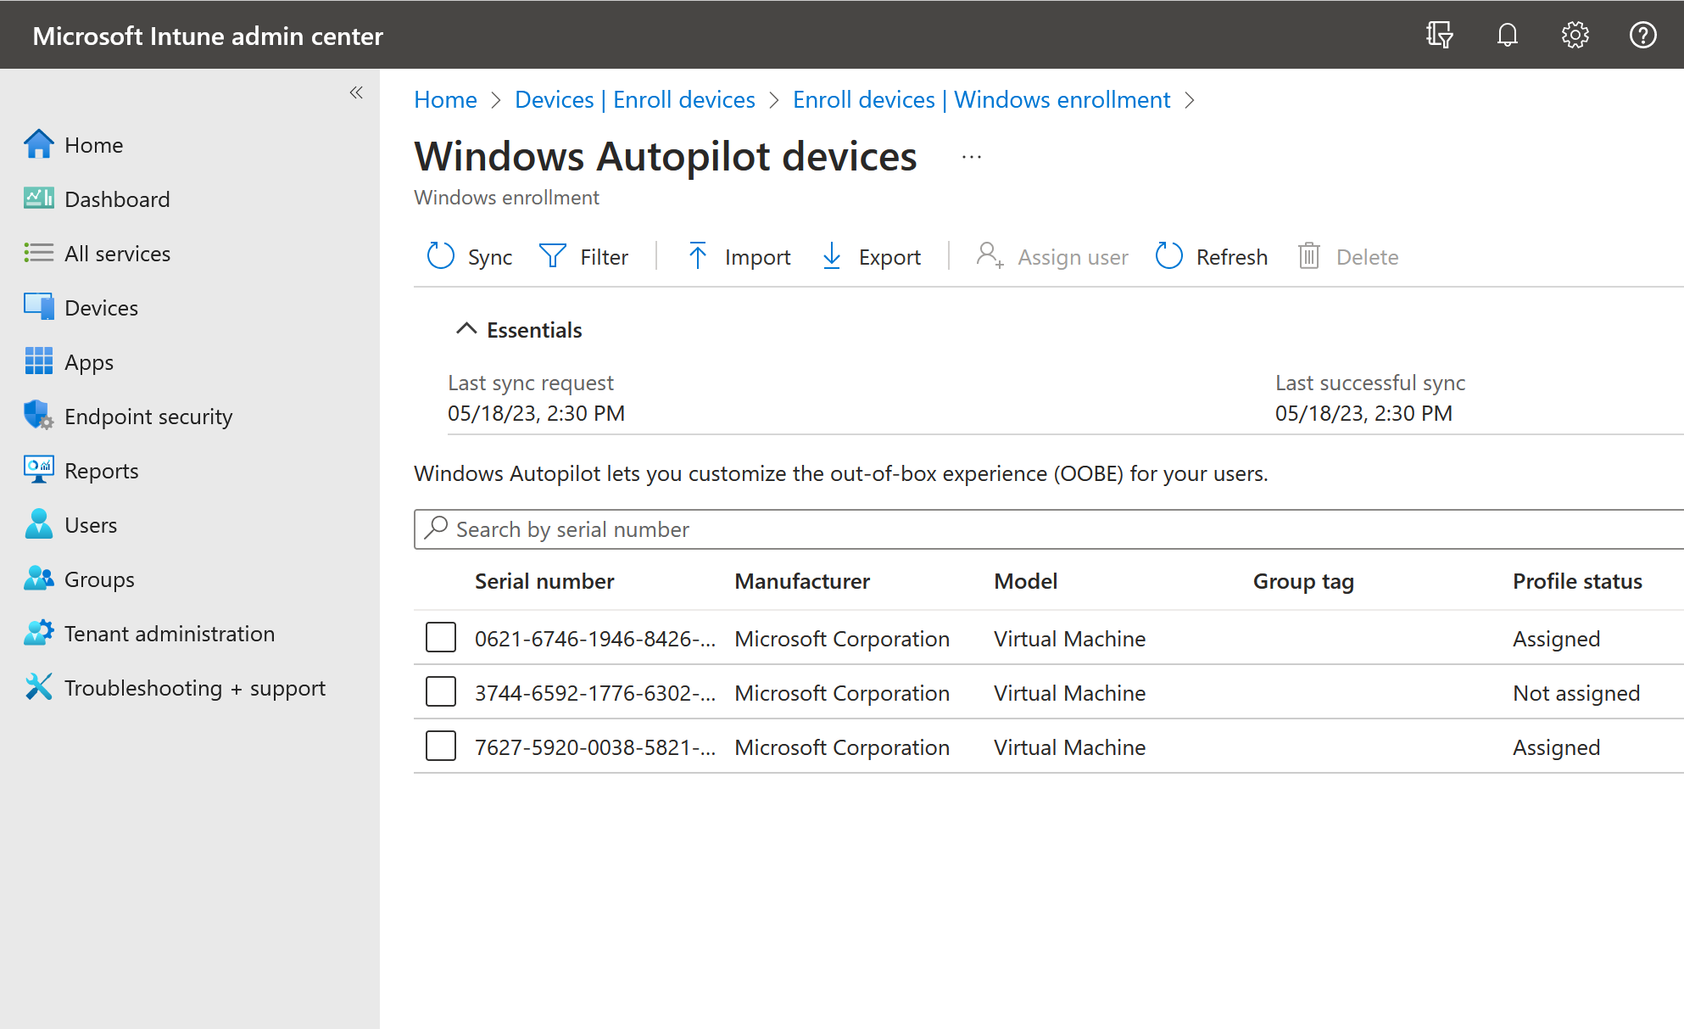
Task: Collapse the left navigation pane
Action: [x=355, y=92]
